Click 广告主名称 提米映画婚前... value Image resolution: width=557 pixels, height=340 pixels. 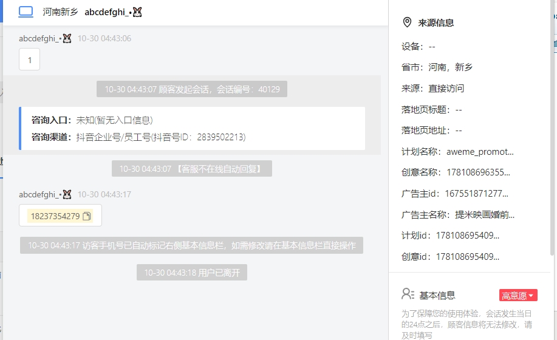pos(485,215)
